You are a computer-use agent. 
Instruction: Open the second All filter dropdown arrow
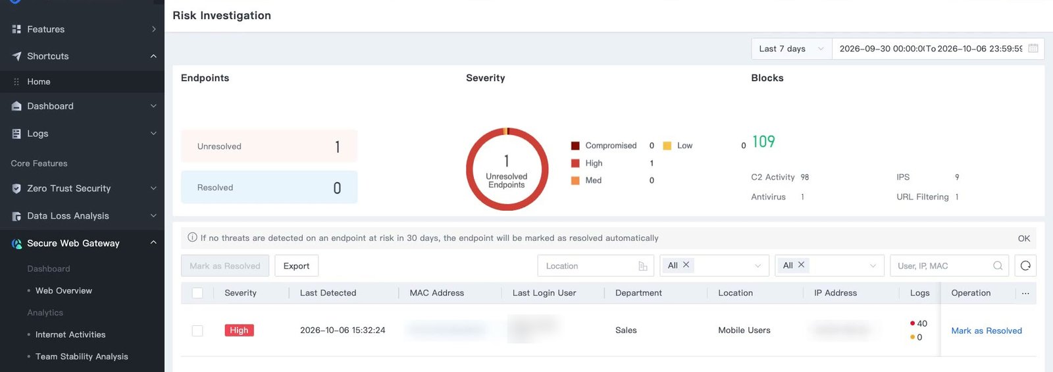[873, 266]
